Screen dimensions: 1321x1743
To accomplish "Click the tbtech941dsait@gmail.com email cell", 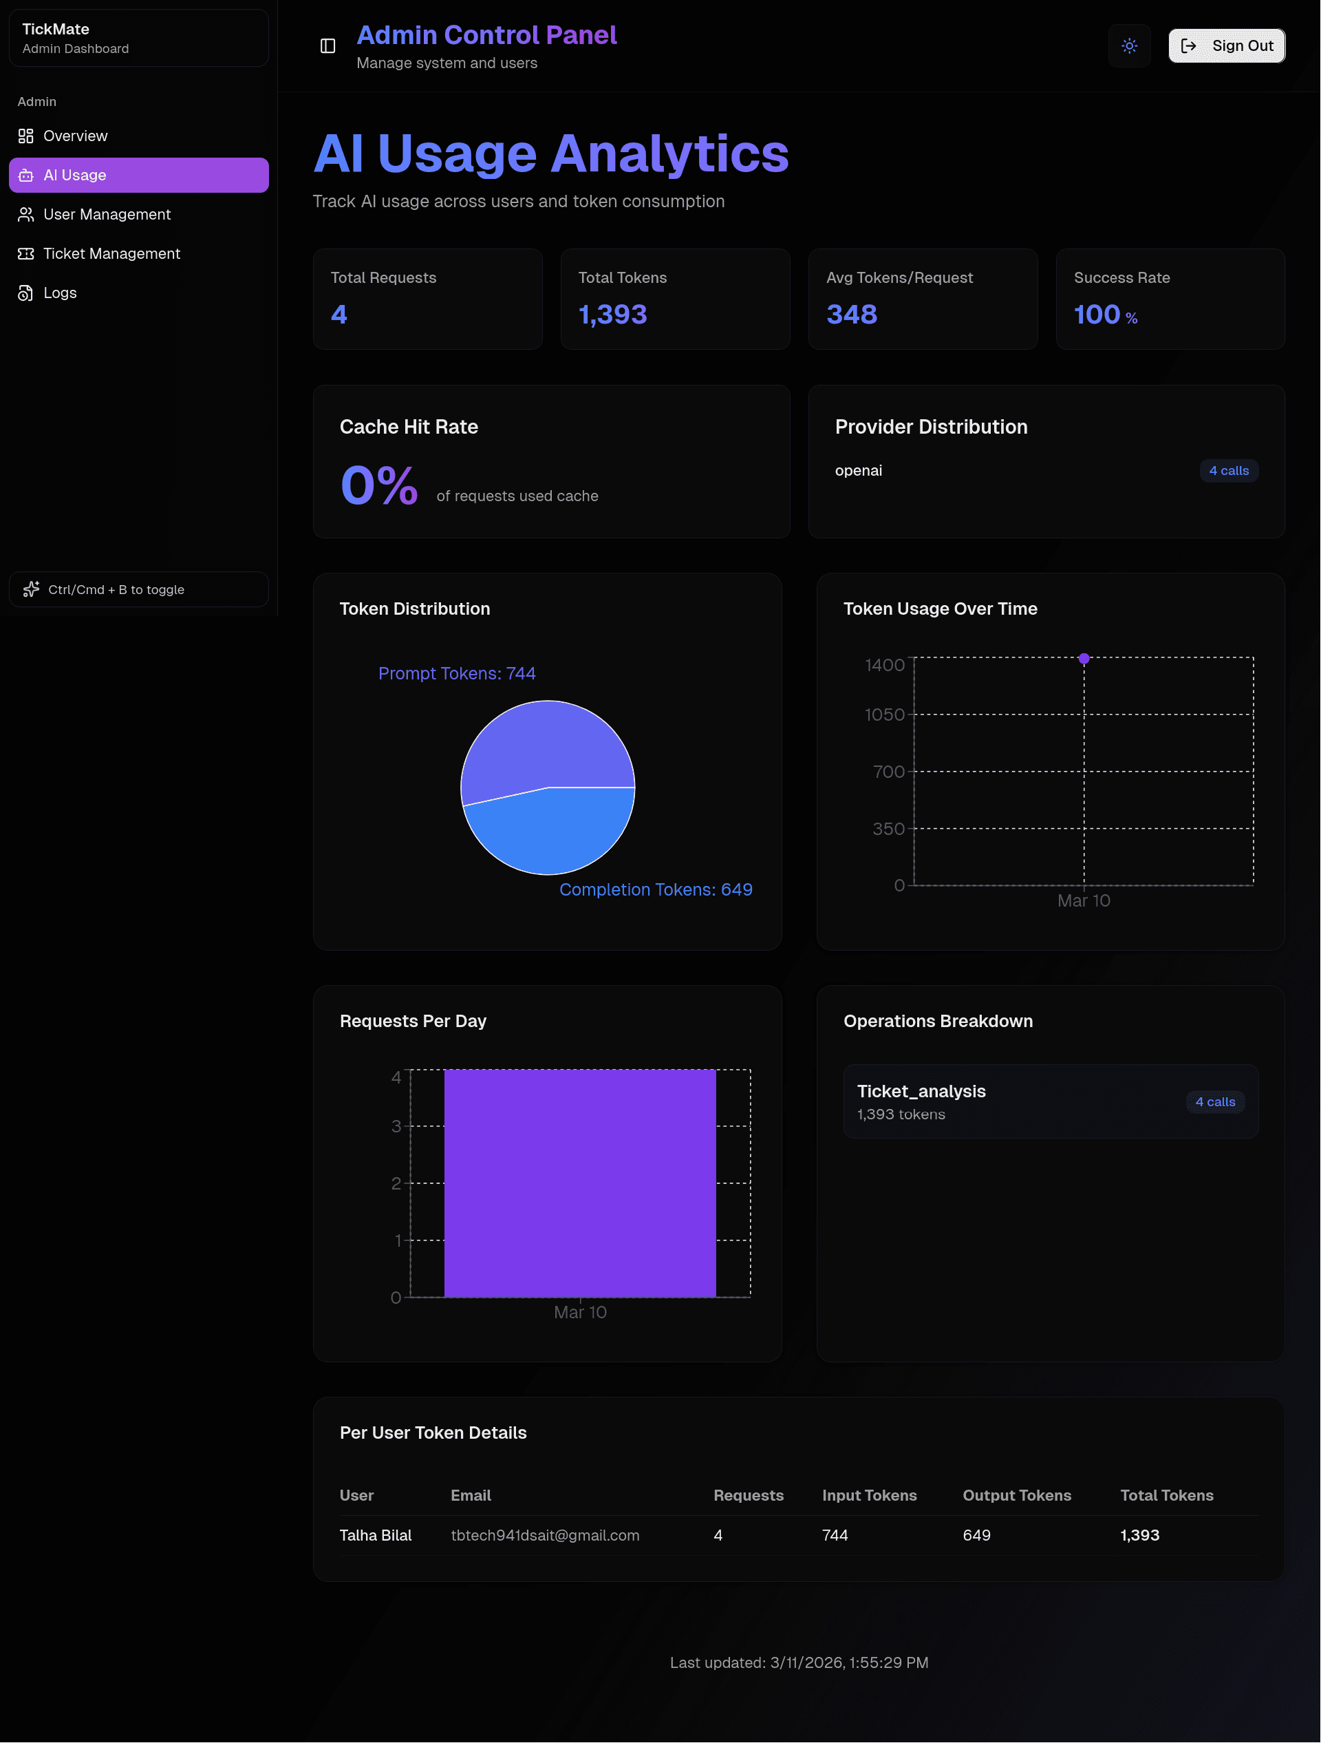I will (545, 1535).
